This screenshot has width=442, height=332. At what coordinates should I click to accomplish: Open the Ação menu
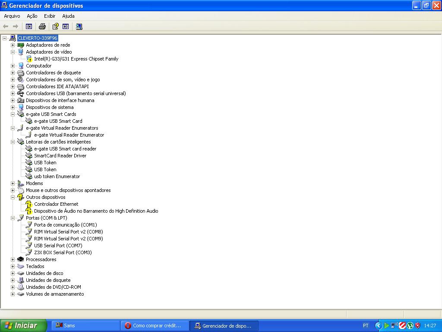coord(32,16)
